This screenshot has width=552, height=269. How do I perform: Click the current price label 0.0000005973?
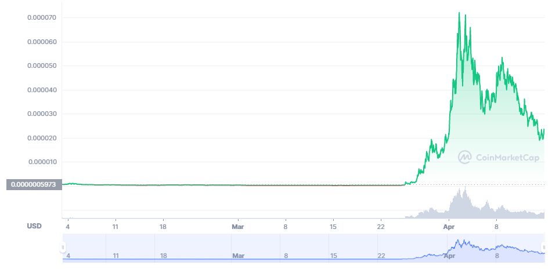coord(34,184)
